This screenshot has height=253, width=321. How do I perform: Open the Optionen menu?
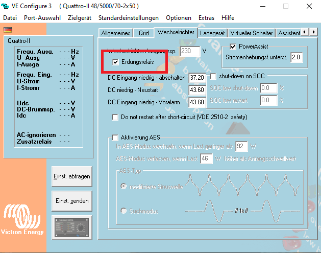[x=179, y=18]
